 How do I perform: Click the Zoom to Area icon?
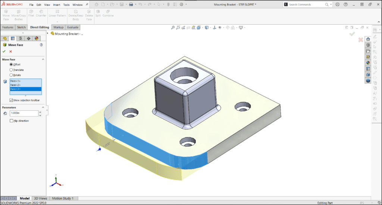[178, 28]
